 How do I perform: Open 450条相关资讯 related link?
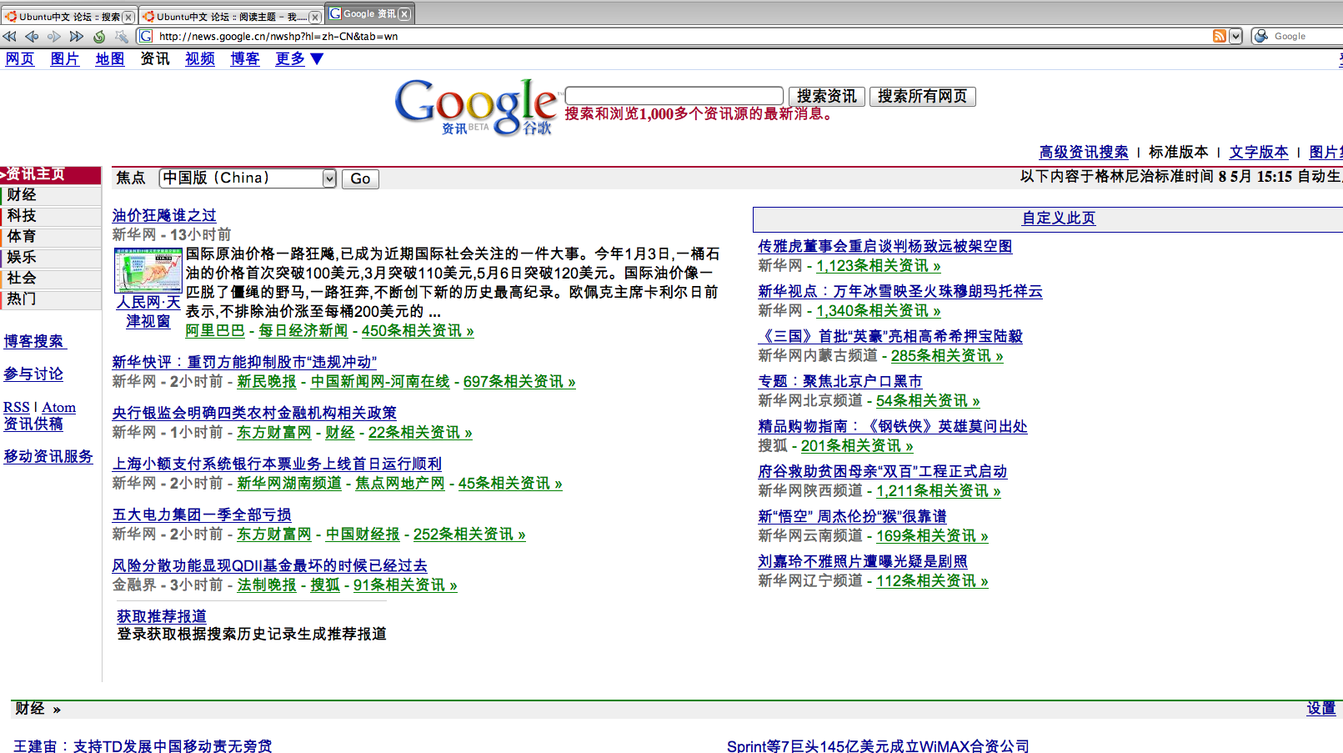point(418,330)
